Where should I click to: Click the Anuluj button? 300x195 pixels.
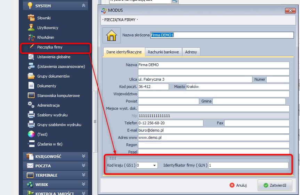(238, 185)
